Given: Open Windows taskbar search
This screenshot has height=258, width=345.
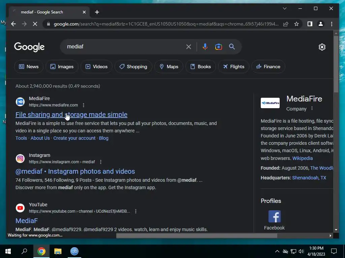Looking at the screenshot, I should [24, 251].
